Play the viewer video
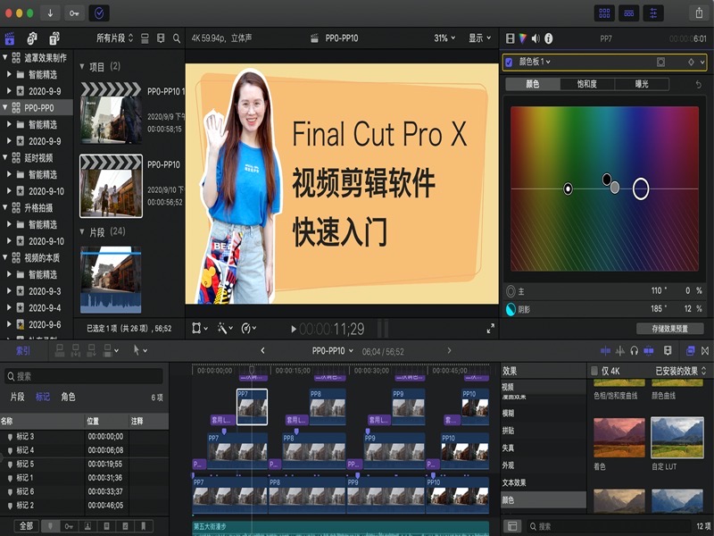Viewport: 714px width, 536px height. tap(294, 329)
